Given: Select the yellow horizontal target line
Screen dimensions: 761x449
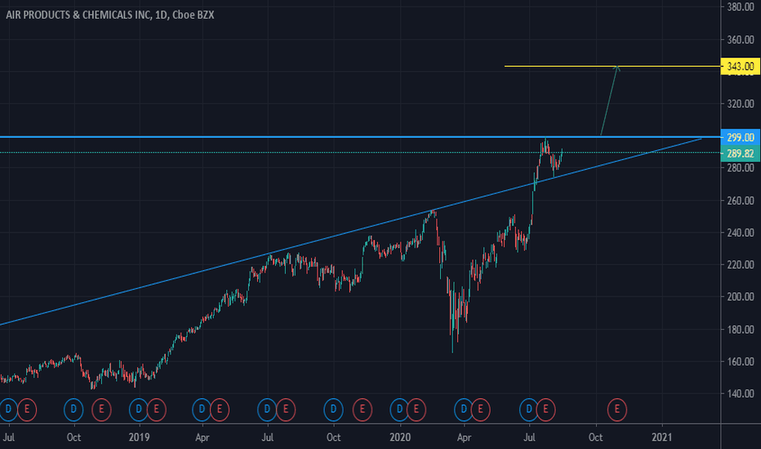Looking at the screenshot, I should coord(612,66).
